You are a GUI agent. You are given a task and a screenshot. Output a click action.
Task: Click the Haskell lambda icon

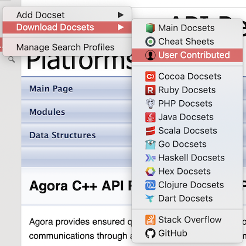(151, 158)
